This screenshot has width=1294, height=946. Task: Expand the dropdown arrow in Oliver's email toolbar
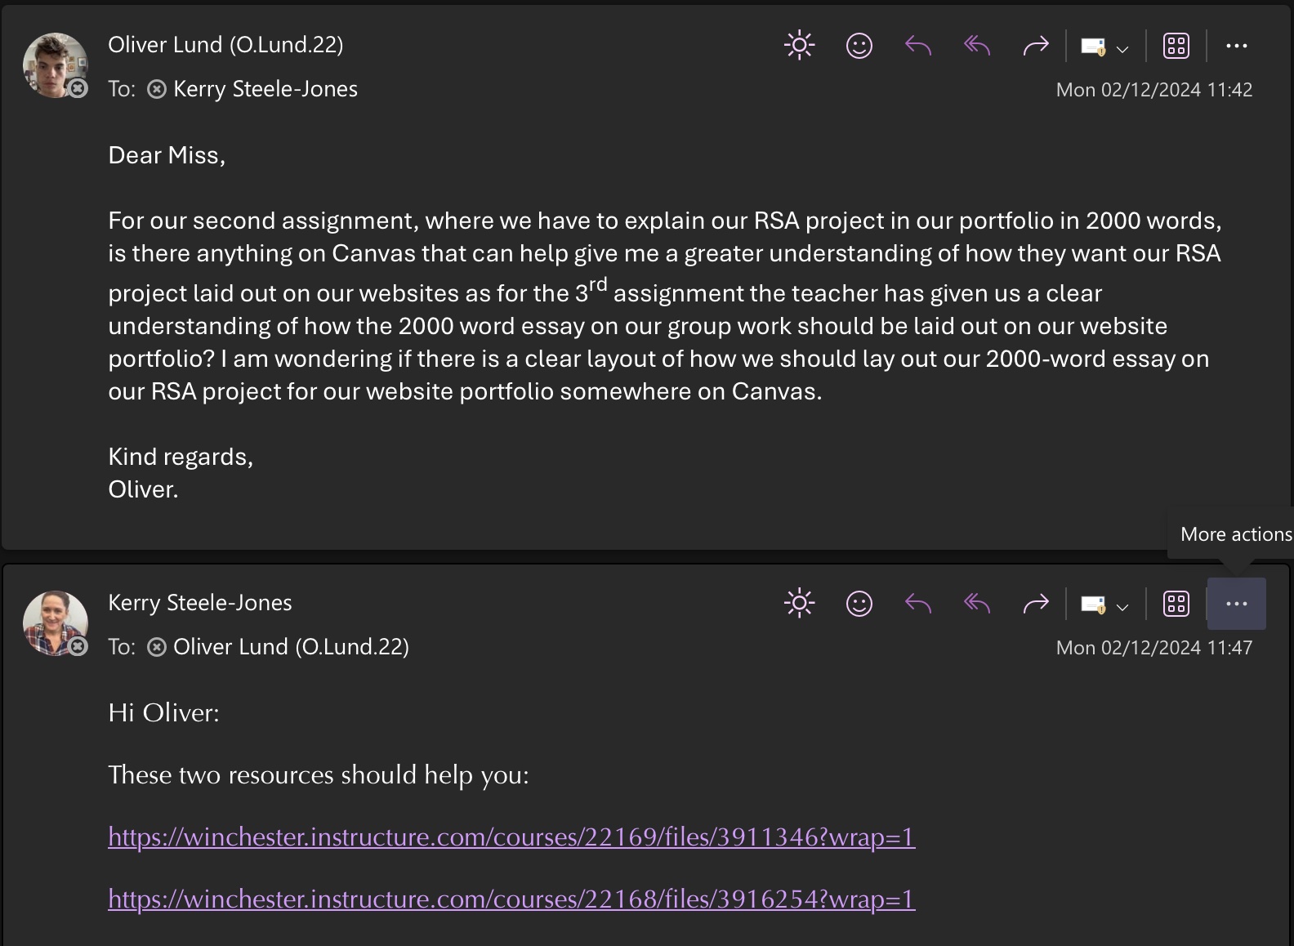(x=1122, y=49)
